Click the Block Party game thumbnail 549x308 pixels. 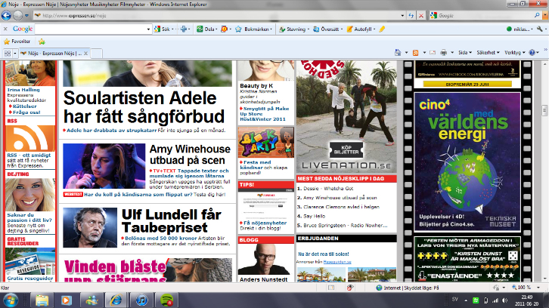click(x=266, y=143)
